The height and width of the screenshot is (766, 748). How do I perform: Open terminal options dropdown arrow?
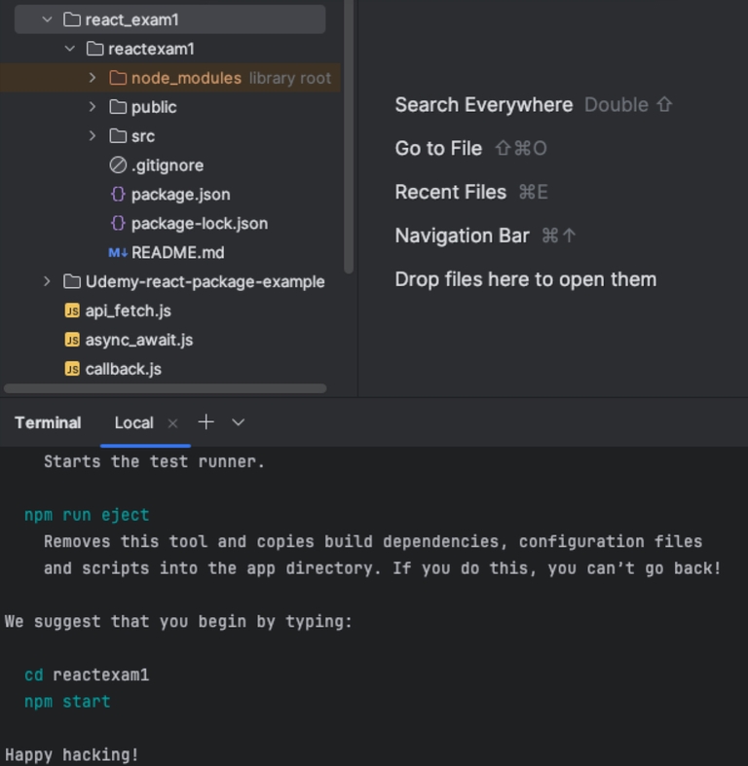(x=238, y=422)
